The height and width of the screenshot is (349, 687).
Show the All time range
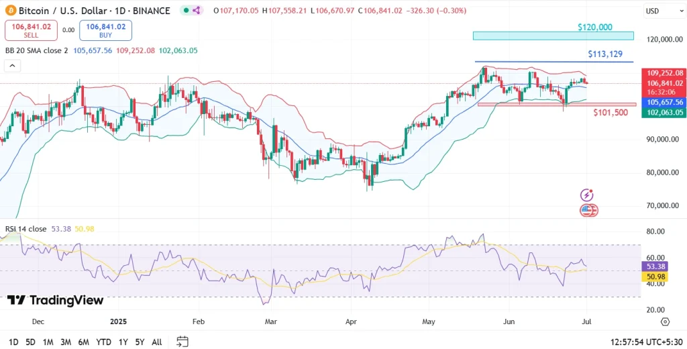[x=156, y=342]
